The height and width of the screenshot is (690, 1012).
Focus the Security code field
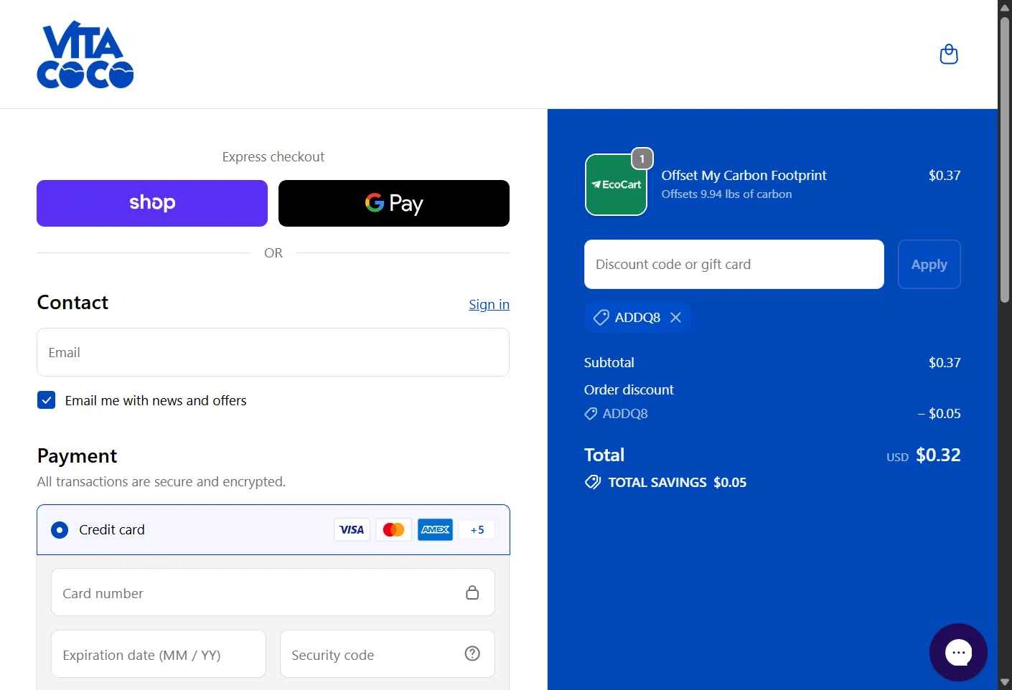(x=388, y=654)
